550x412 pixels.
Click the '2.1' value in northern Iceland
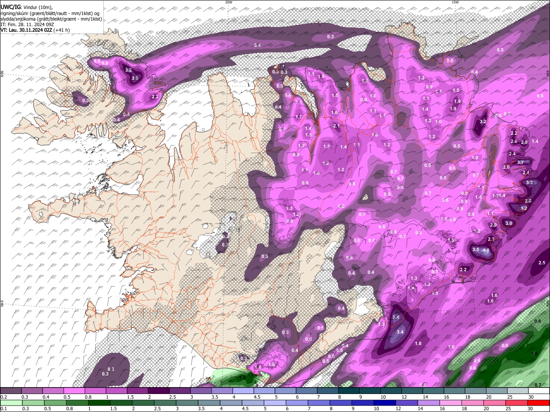[336, 126]
